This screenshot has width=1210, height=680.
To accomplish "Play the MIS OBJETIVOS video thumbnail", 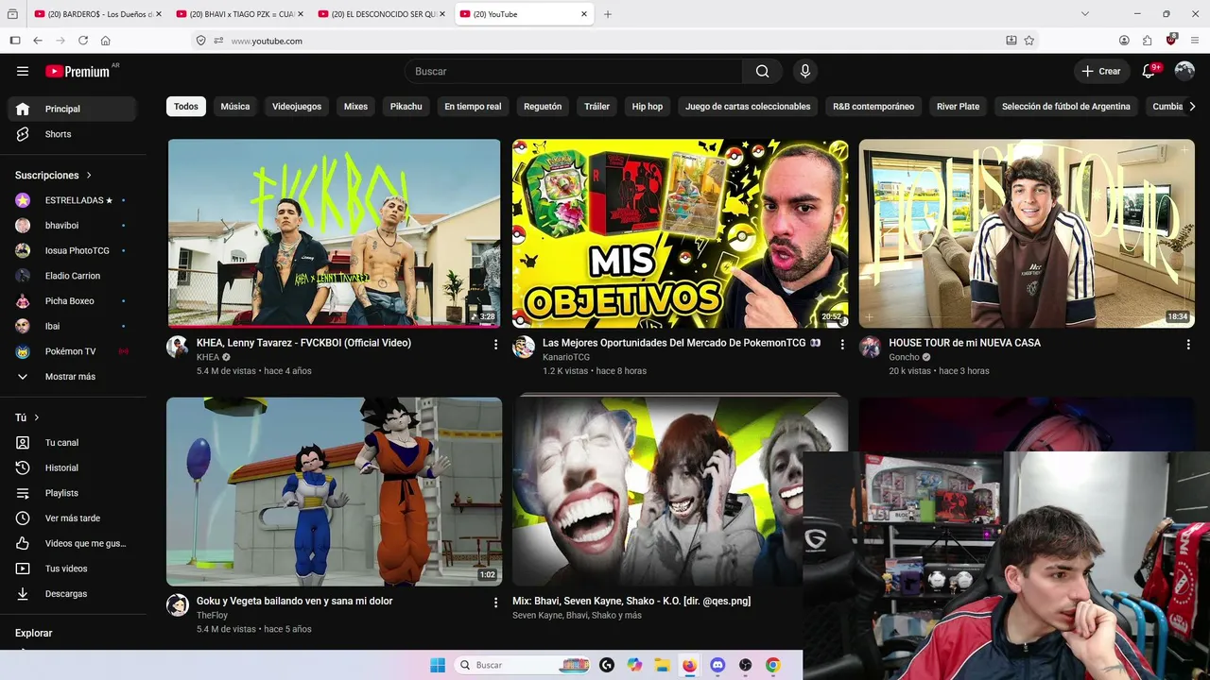I will pyautogui.click(x=681, y=233).
